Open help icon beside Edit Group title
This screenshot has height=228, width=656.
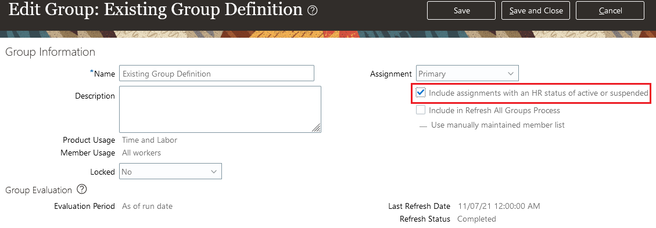312,11
